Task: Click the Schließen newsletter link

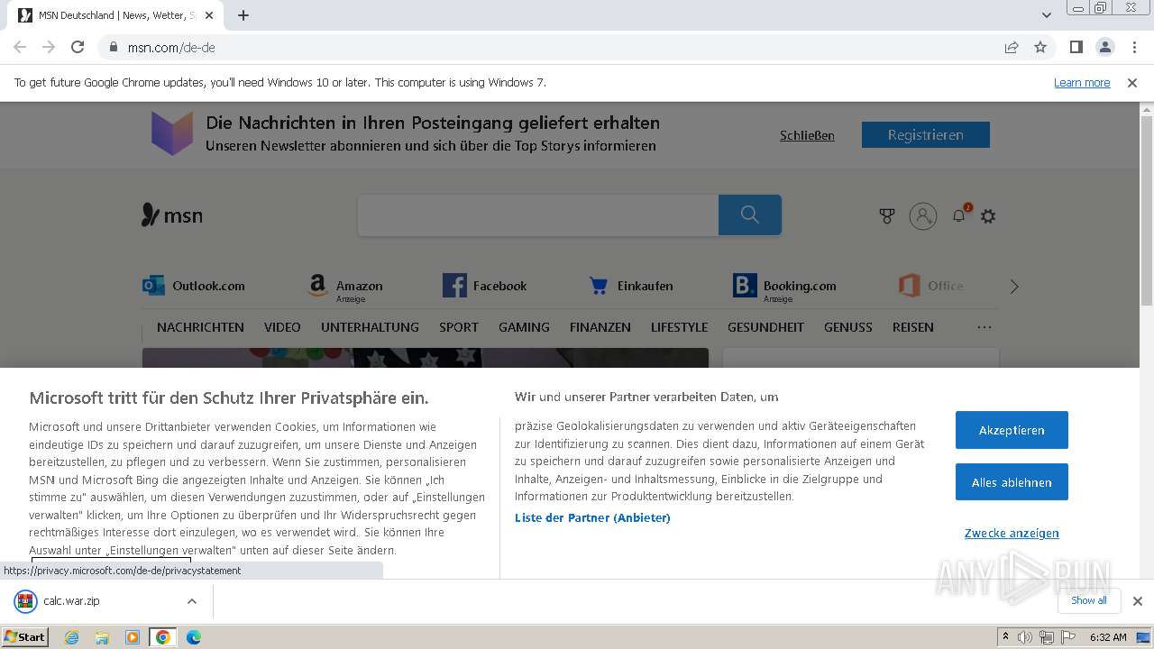Action: coord(807,135)
